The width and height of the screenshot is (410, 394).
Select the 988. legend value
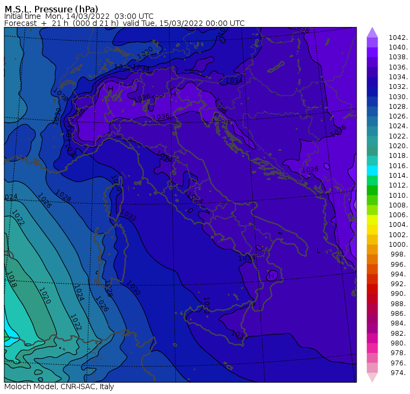click(399, 304)
